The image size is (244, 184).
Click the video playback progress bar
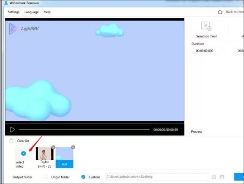(x=84, y=129)
